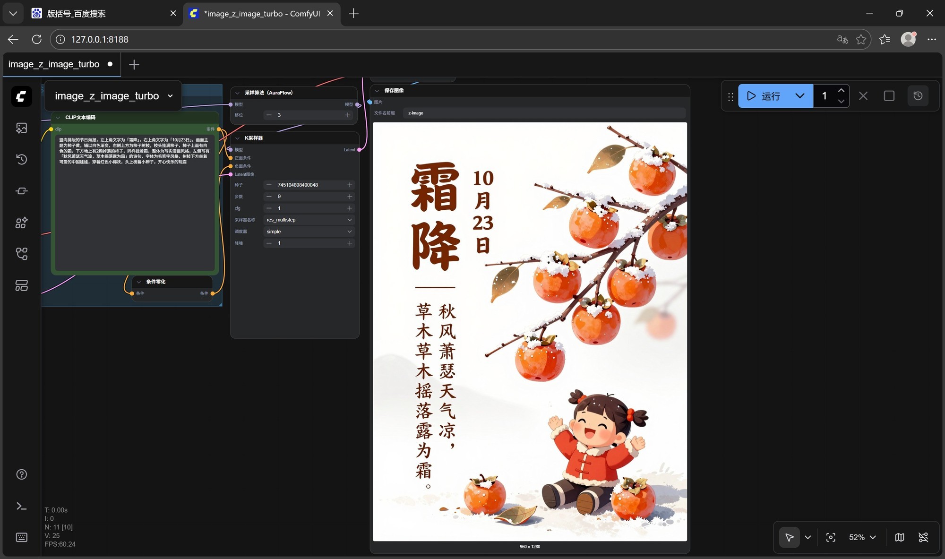Open the 运行 button dropdown options
Screen dimensions: 945x559
pos(799,96)
